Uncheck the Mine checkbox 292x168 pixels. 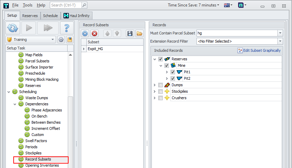pyautogui.click(x=166, y=65)
